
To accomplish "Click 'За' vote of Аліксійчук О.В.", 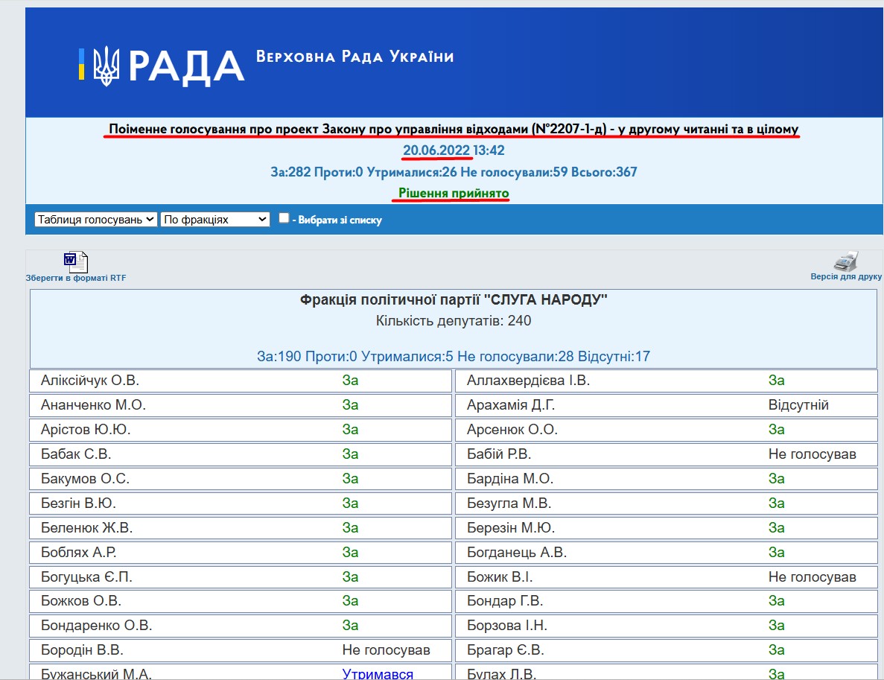I will pyautogui.click(x=350, y=381).
